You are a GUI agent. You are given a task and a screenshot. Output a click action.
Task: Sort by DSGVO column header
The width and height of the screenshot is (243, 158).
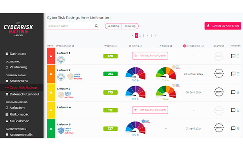click(x=218, y=46)
